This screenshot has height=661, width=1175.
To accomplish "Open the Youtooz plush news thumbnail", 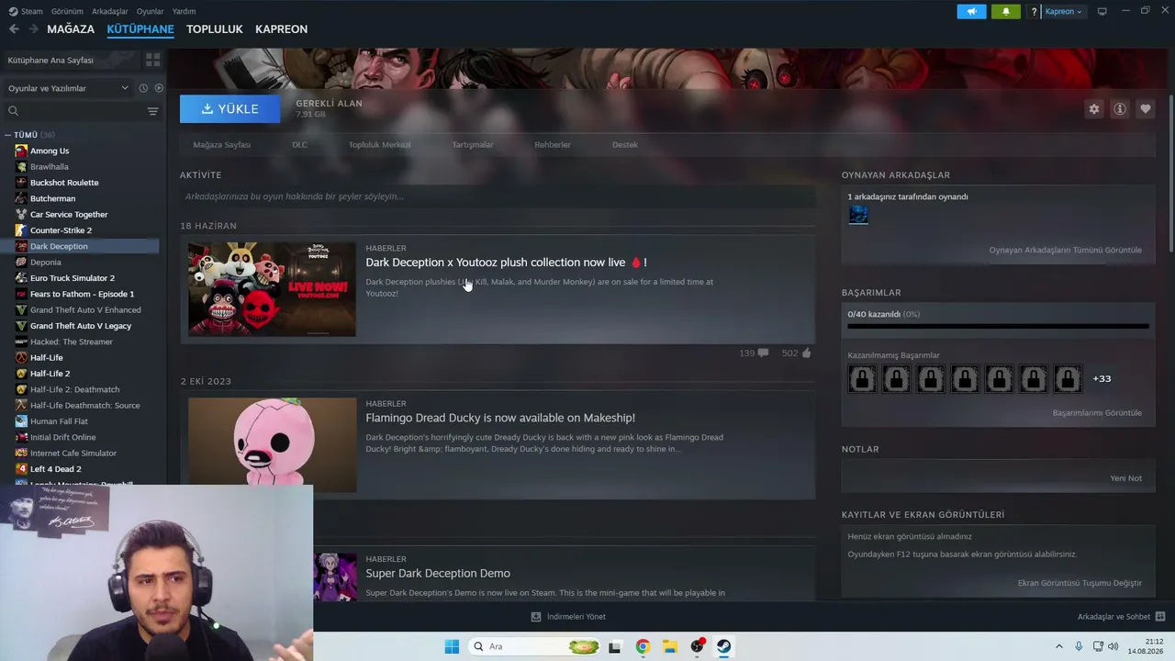I will [x=272, y=289].
